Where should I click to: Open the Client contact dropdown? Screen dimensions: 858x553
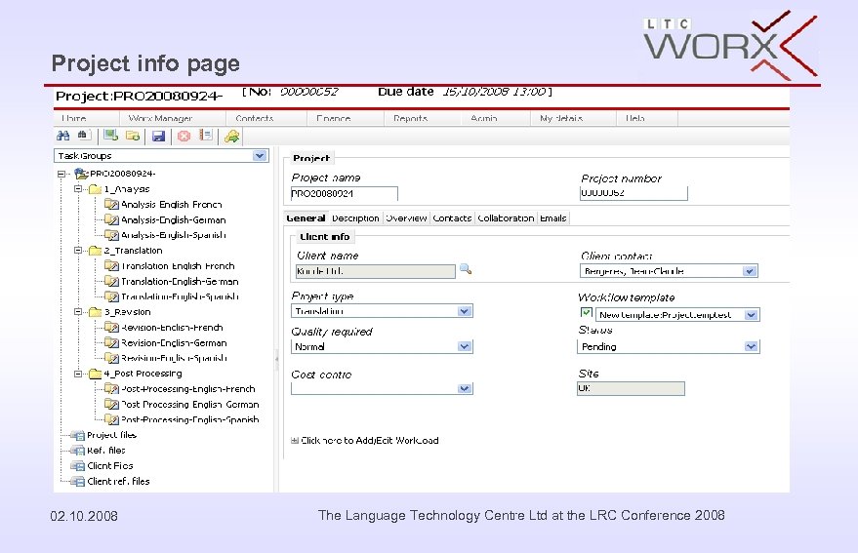point(750,271)
